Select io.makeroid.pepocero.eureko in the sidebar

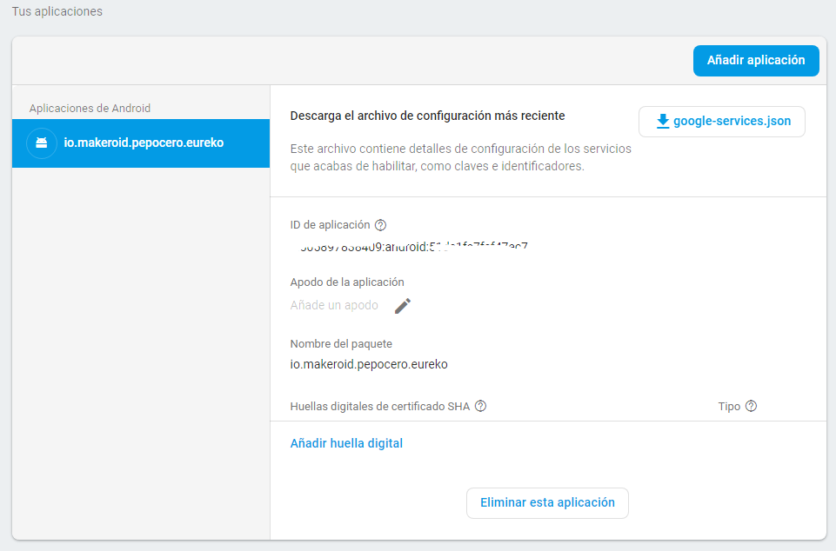(144, 143)
